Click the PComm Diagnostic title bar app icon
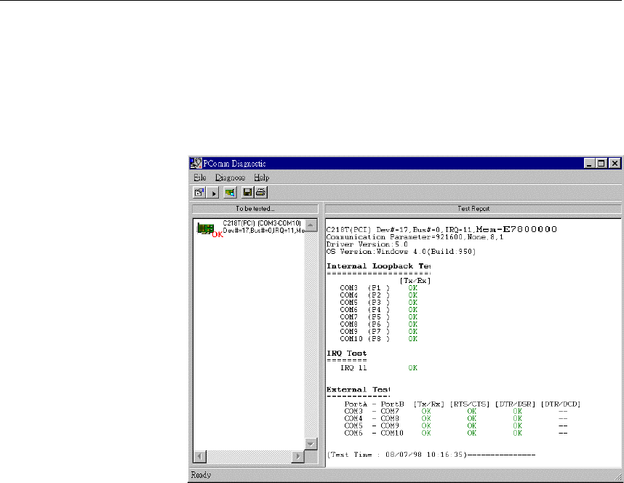The height and width of the screenshot is (483, 624). (196, 163)
